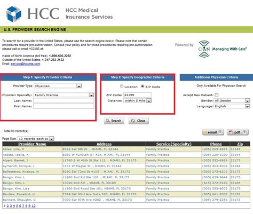
Task: Open provider Aymerich, Enrique, J
Action: (x=19, y=166)
